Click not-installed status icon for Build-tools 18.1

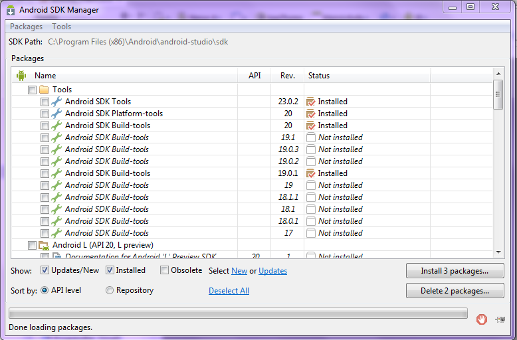(310, 209)
